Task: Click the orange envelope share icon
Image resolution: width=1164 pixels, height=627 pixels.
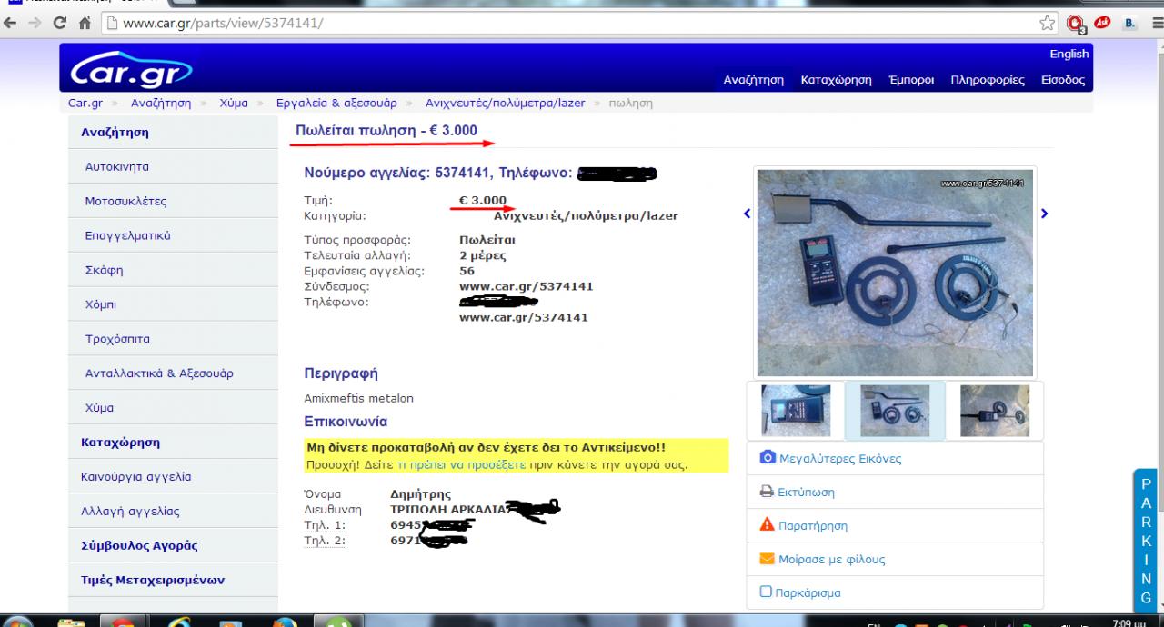Action: click(767, 559)
